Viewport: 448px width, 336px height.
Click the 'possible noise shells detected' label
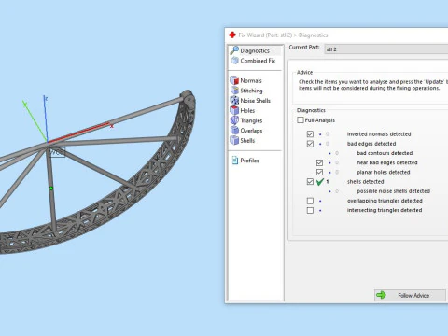tap(393, 191)
